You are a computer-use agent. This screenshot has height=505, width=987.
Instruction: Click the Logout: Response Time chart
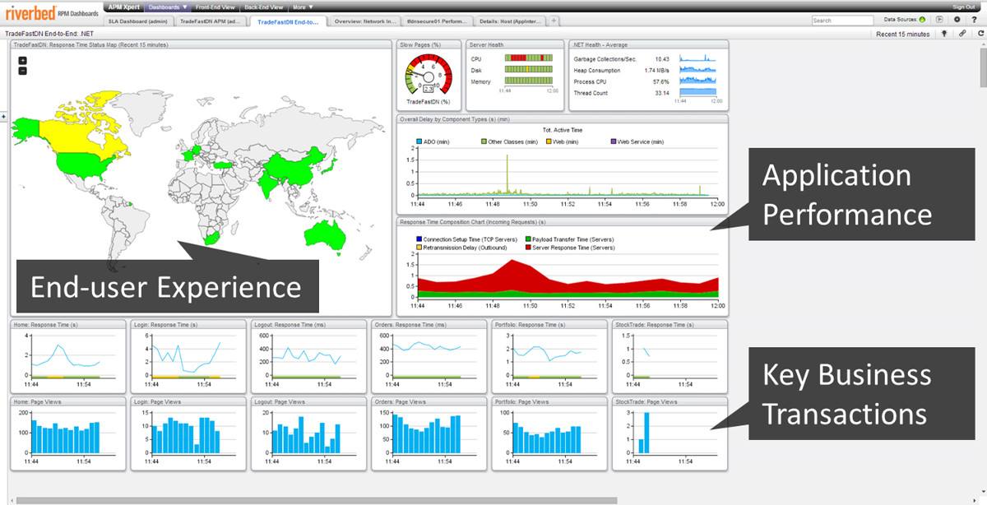[x=308, y=354]
